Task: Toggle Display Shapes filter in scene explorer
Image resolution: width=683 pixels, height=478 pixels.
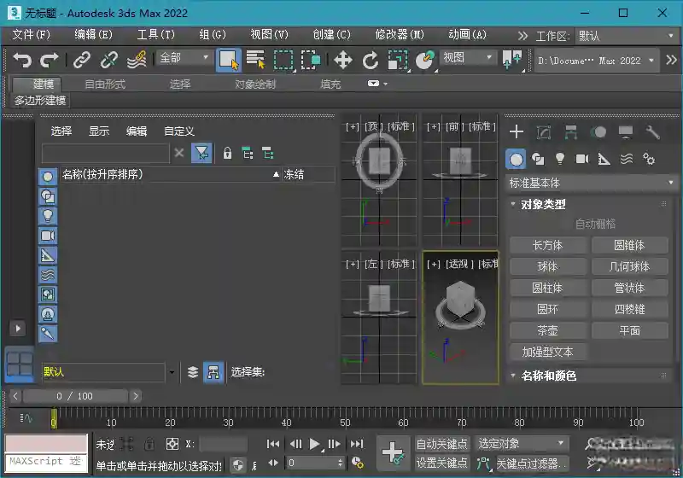Action: pyautogui.click(x=48, y=196)
